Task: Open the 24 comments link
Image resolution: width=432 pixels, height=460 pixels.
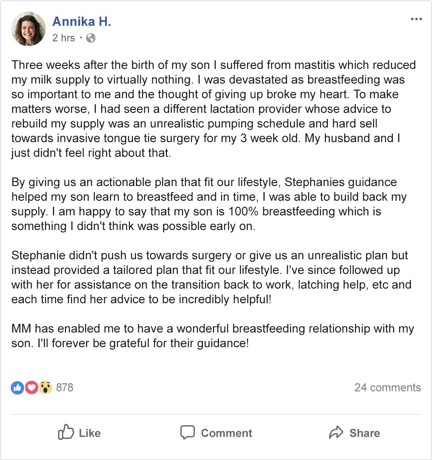Action: (387, 388)
